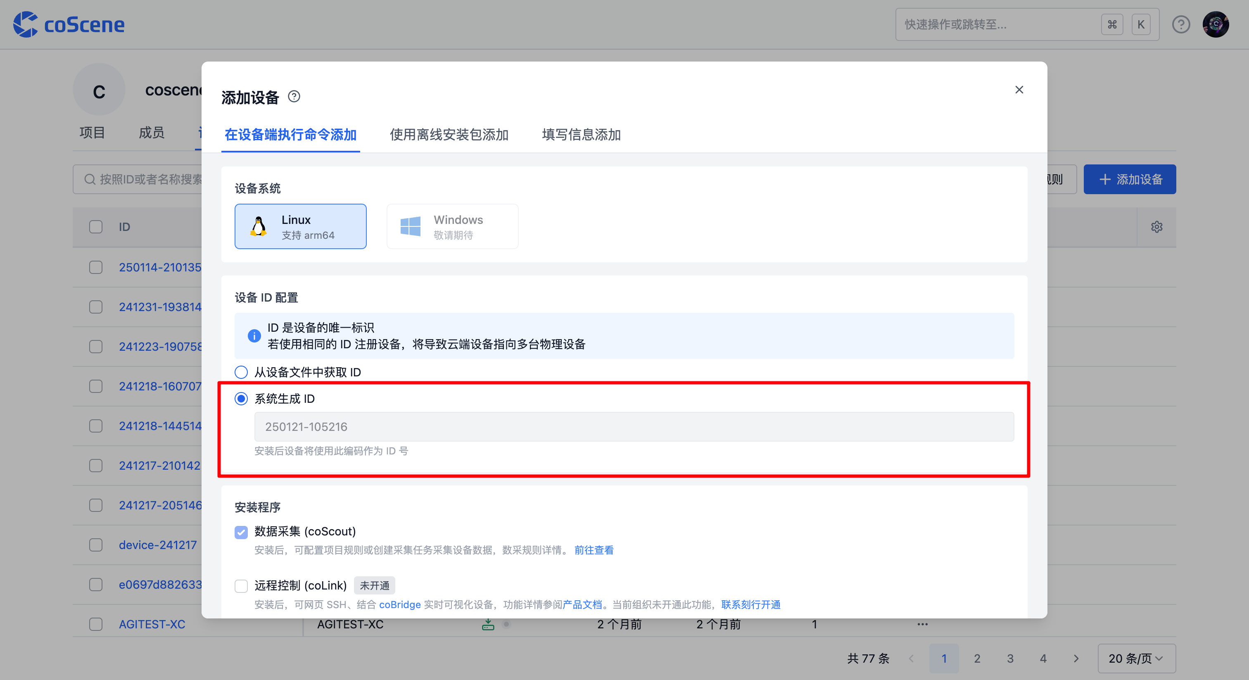Click the blue info icon in ID notice
The height and width of the screenshot is (680, 1249).
tap(254, 335)
